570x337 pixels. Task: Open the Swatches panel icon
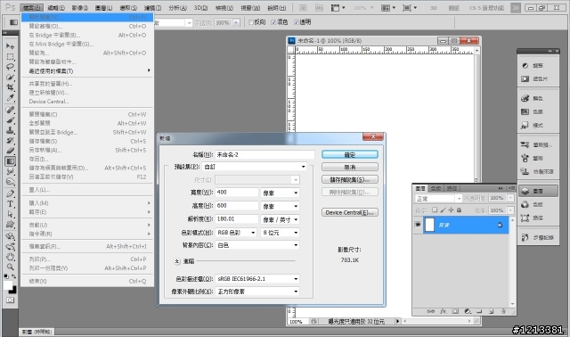[x=525, y=111]
